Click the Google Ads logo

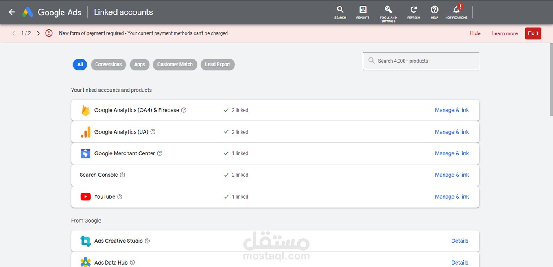pyautogui.click(x=52, y=12)
